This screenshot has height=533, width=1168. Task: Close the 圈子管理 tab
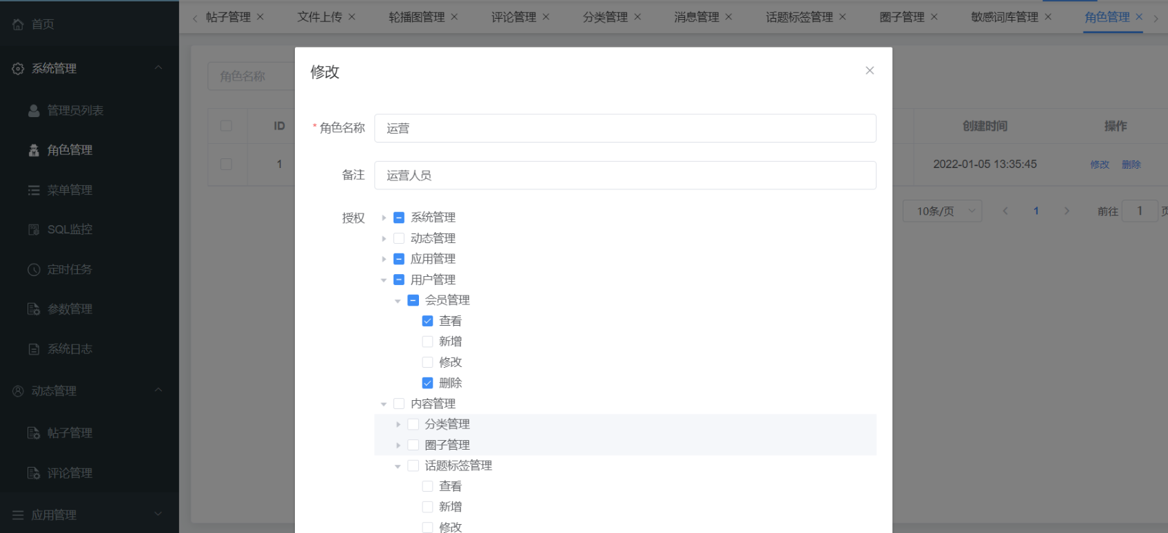(934, 17)
